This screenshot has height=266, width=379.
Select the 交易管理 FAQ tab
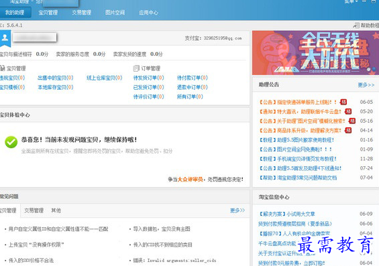(34, 210)
